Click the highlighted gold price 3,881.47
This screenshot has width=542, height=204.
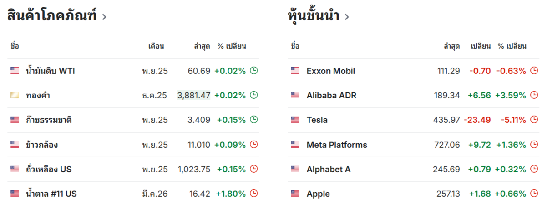point(194,96)
